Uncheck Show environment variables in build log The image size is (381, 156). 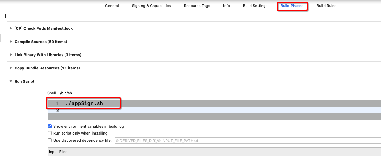coord(50,126)
